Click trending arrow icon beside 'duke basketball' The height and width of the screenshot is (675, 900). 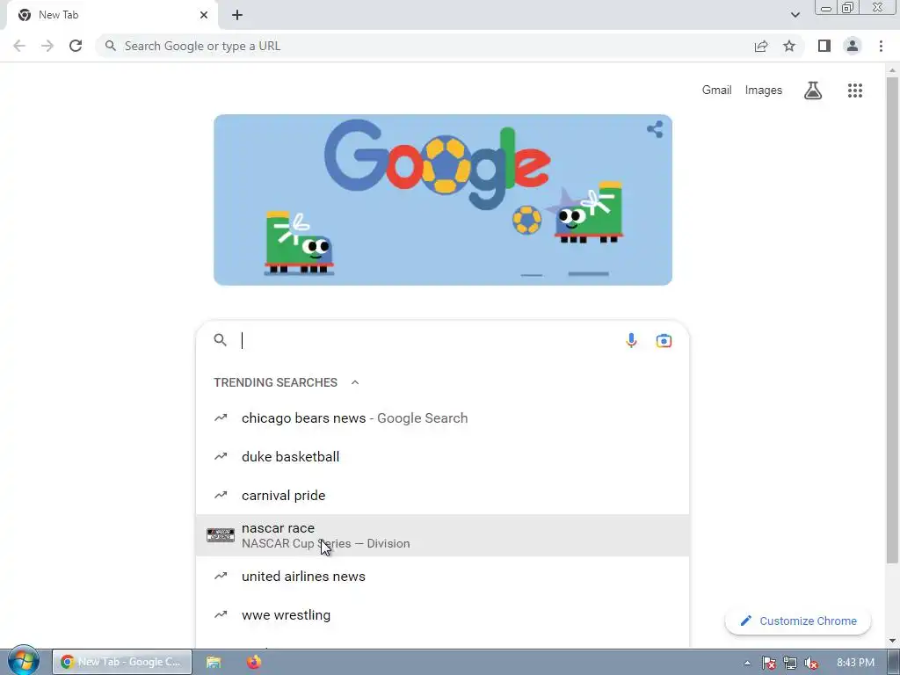(221, 456)
